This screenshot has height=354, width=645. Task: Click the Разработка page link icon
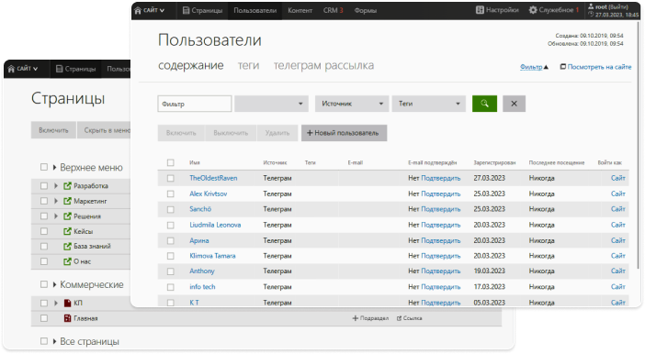[x=67, y=186]
